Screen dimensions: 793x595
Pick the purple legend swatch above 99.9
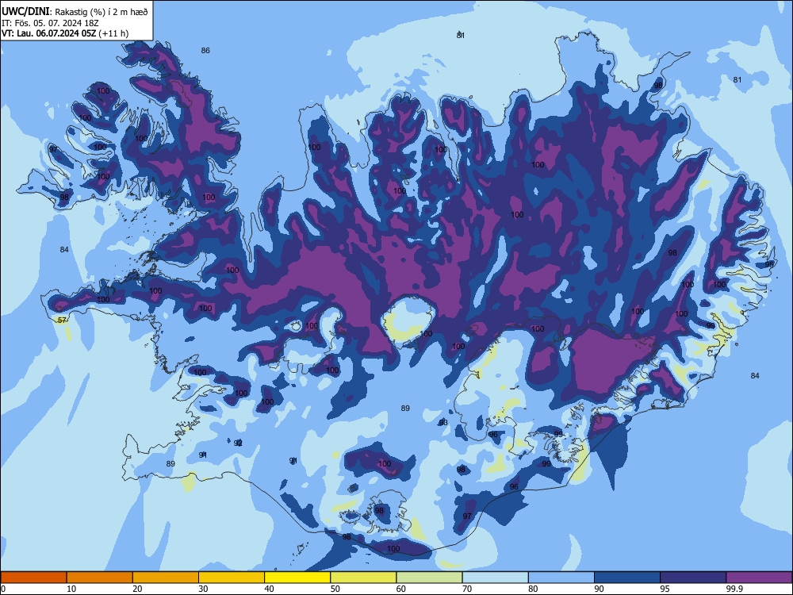point(759,578)
